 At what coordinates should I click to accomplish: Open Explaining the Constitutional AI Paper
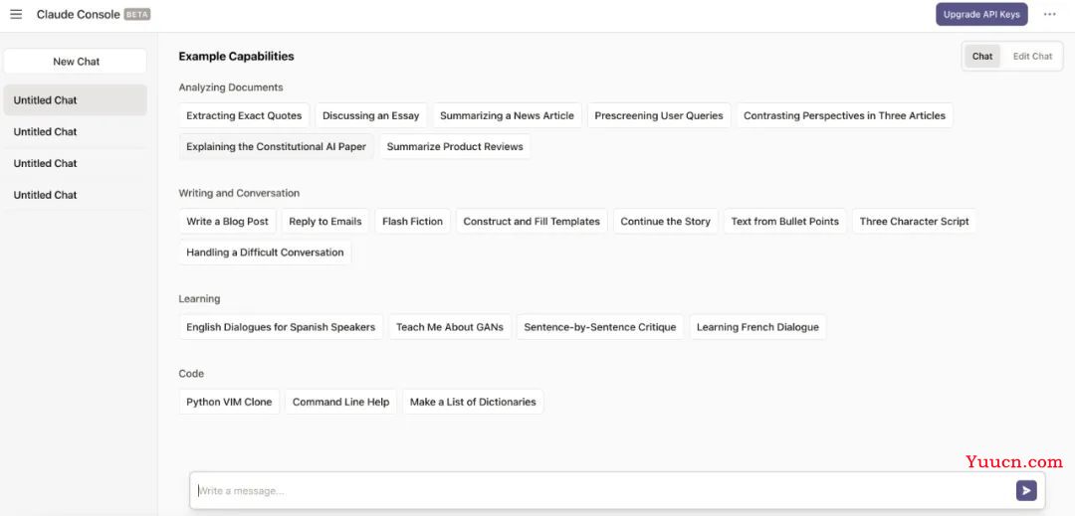(277, 146)
